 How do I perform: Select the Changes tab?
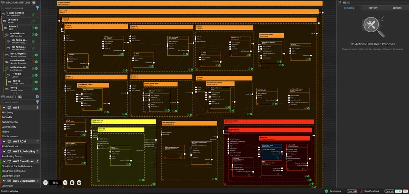(x=349, y=8)
